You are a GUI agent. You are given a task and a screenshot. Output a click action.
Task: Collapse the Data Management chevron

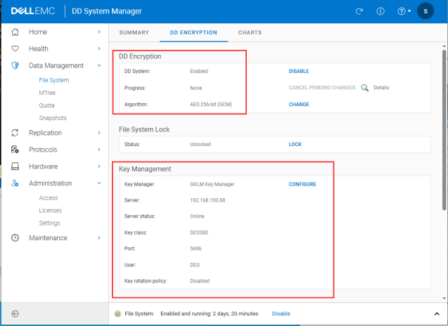[99, 65]
